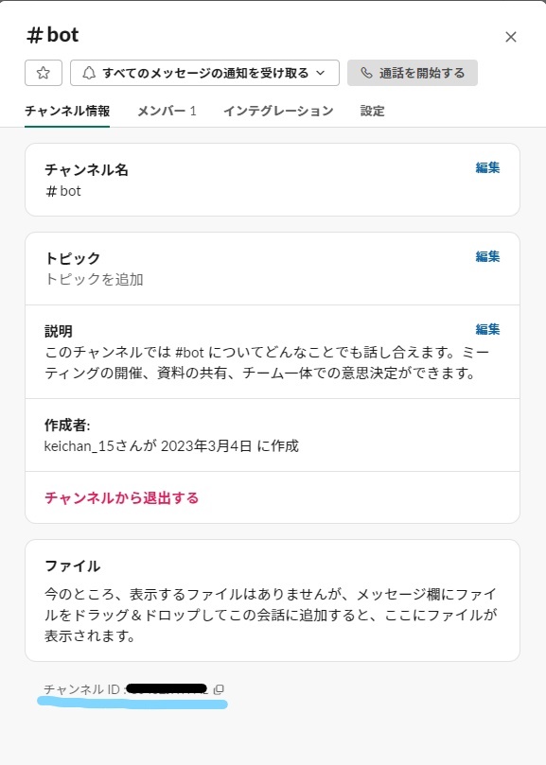Edit the channel description
This screenshot has width=546, height=765.
[x=488, y=329]
